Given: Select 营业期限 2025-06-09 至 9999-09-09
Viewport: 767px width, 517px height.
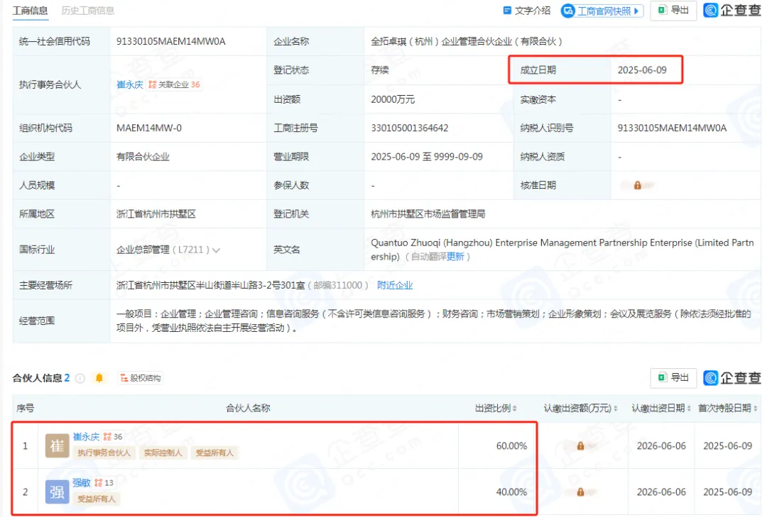Looking at the screenshot, I should click(x=427, y=156).
